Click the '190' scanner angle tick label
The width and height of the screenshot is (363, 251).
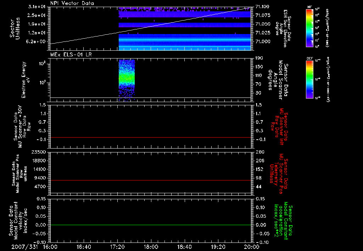click(259, 58)
